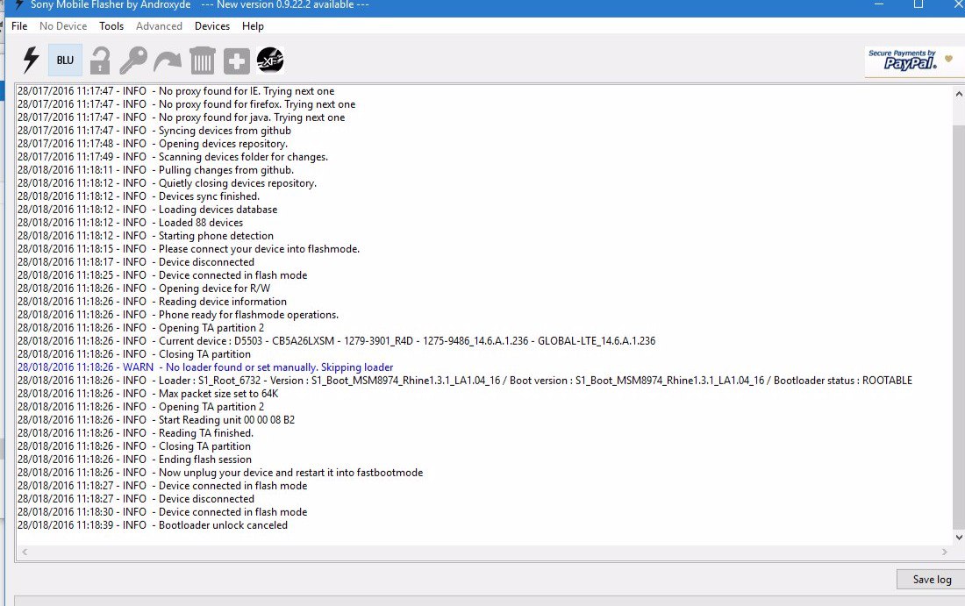
Task: Click the trash can icon
Action: [x=203, y=61]
